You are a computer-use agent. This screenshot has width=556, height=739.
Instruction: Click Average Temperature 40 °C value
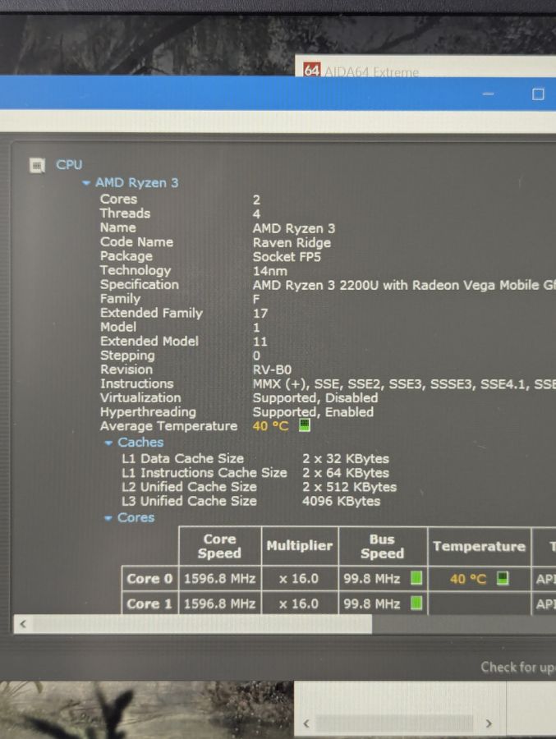click(x=271, y=426)
